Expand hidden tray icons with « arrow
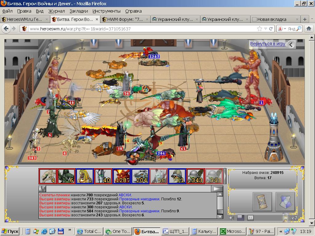This screenshot has height=236, width=315. pyautogui.click(x=281, y=231)
